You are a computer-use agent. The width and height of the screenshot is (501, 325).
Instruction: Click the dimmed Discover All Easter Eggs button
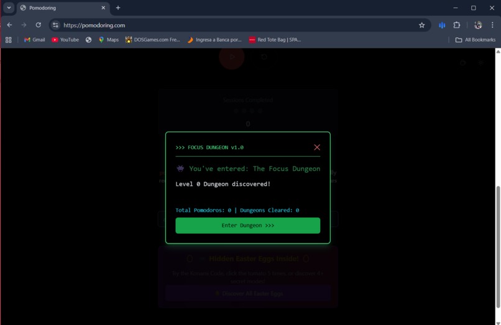(x=248, y=293)
